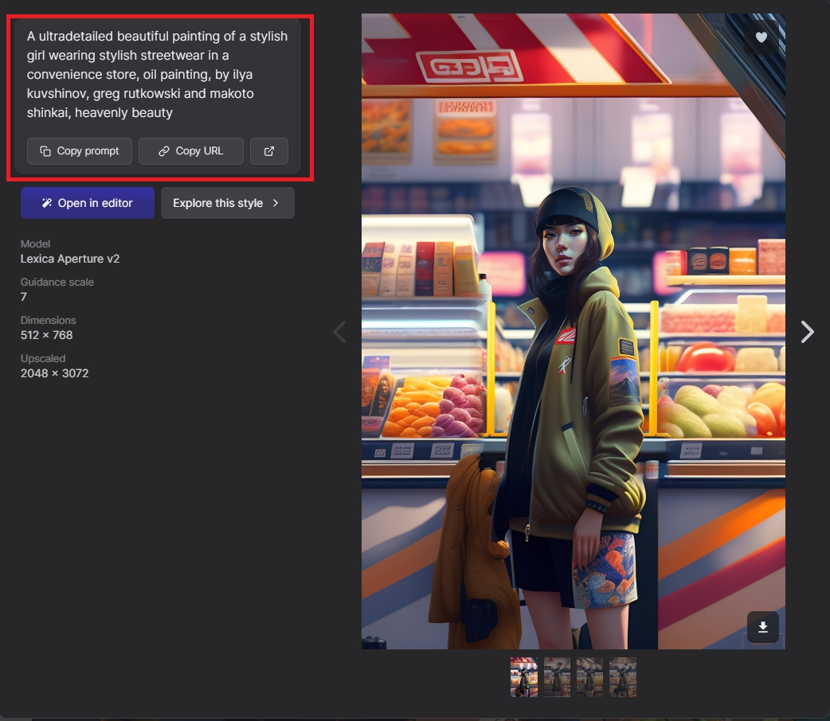Choose the third thumbnail variation

coord(589,677)
